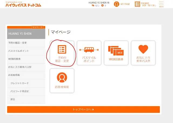Click the マイページ page heading

pyautogui.click(x=61, y=32)
